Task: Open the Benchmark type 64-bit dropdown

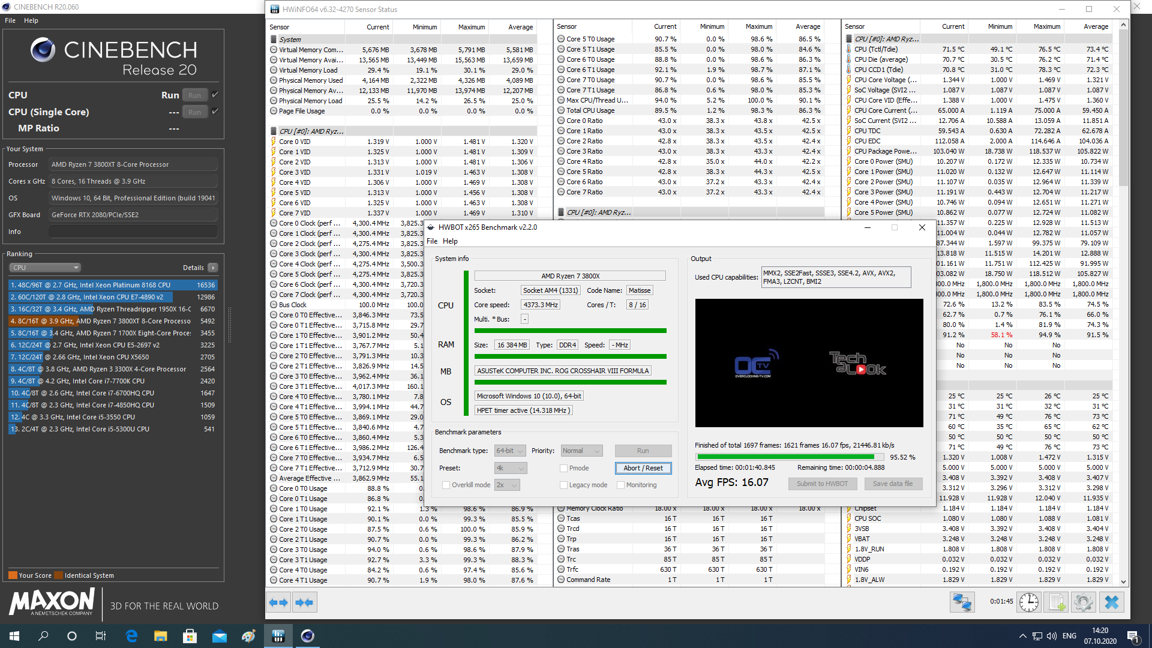Action: (510, 451)
